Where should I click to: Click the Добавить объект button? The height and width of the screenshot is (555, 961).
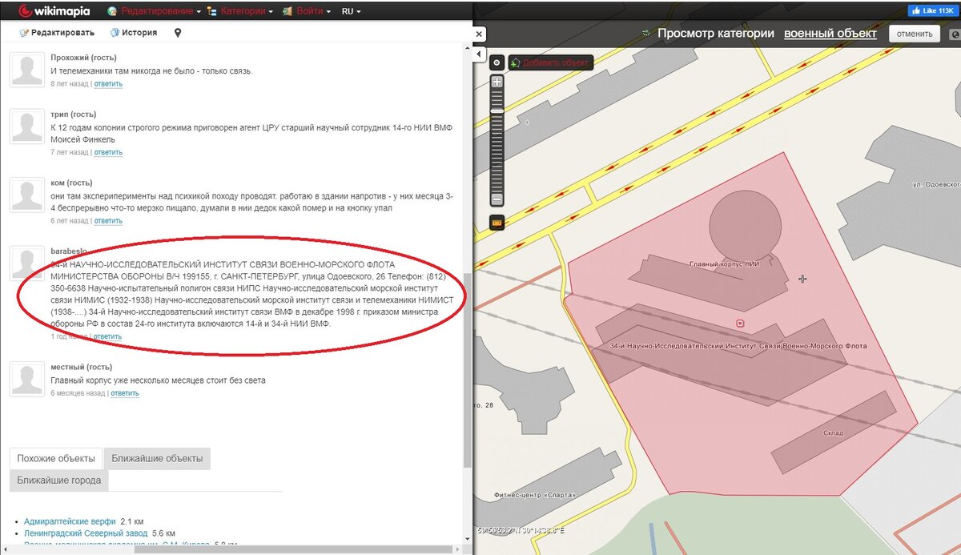click(551, 62)
